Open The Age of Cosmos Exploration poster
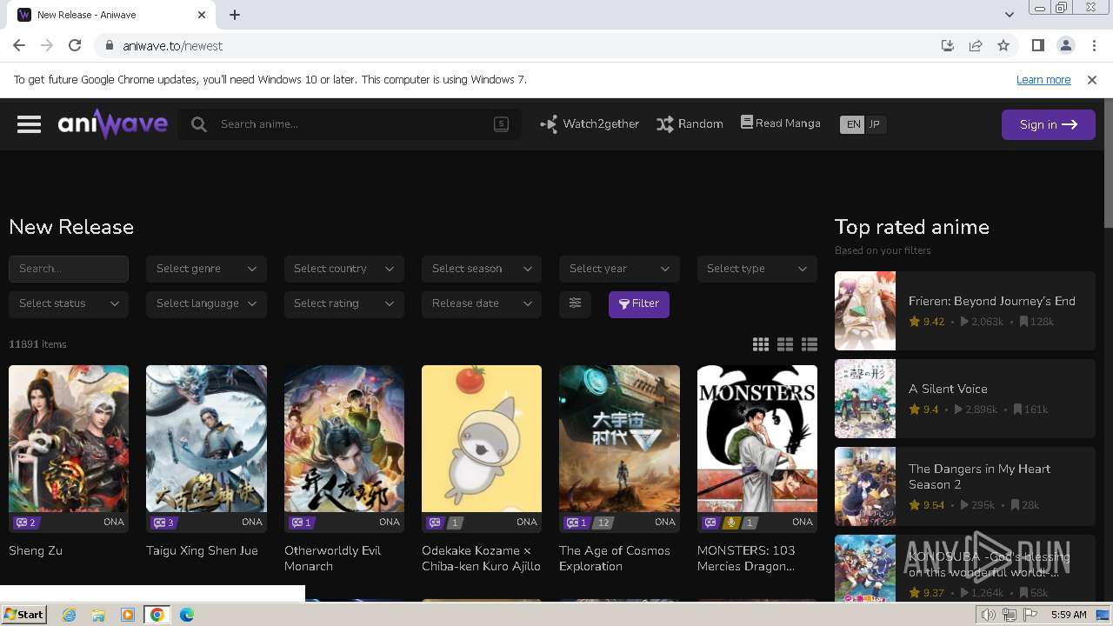1113x626 pixels. point(619,438)
